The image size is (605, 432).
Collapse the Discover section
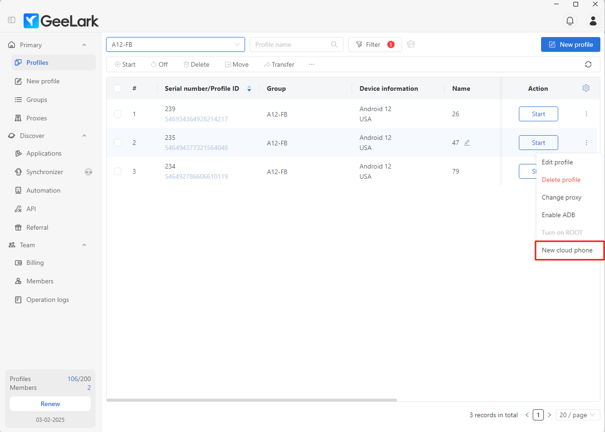[x=84, y=136]
